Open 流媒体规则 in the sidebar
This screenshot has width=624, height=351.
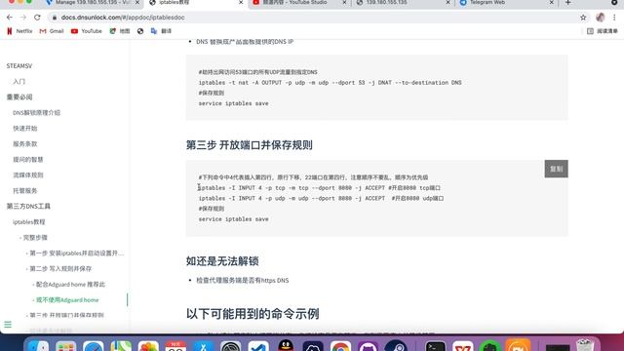[x=28, y=175]
